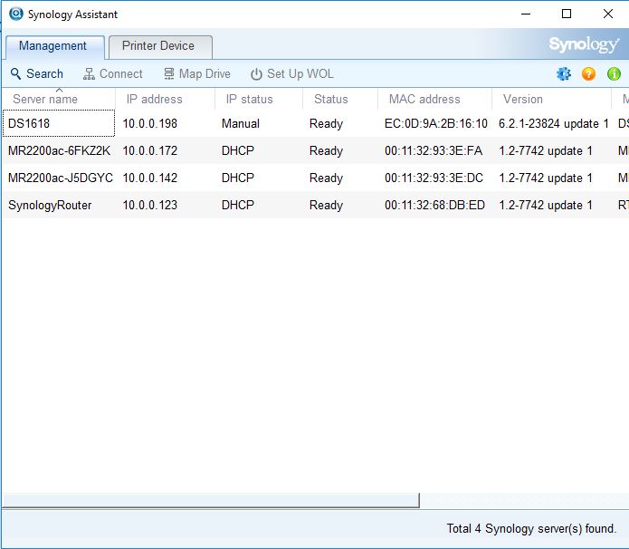Maximize the Synology Assistant window
Viewport: 629px width, 549px height.
(x=567, y=14)
